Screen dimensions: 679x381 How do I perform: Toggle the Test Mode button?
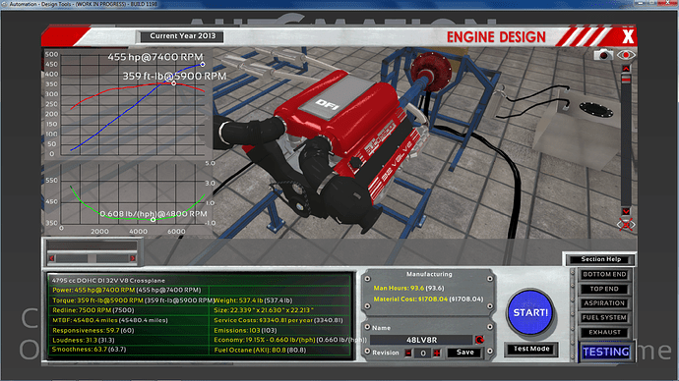point(531,349)
